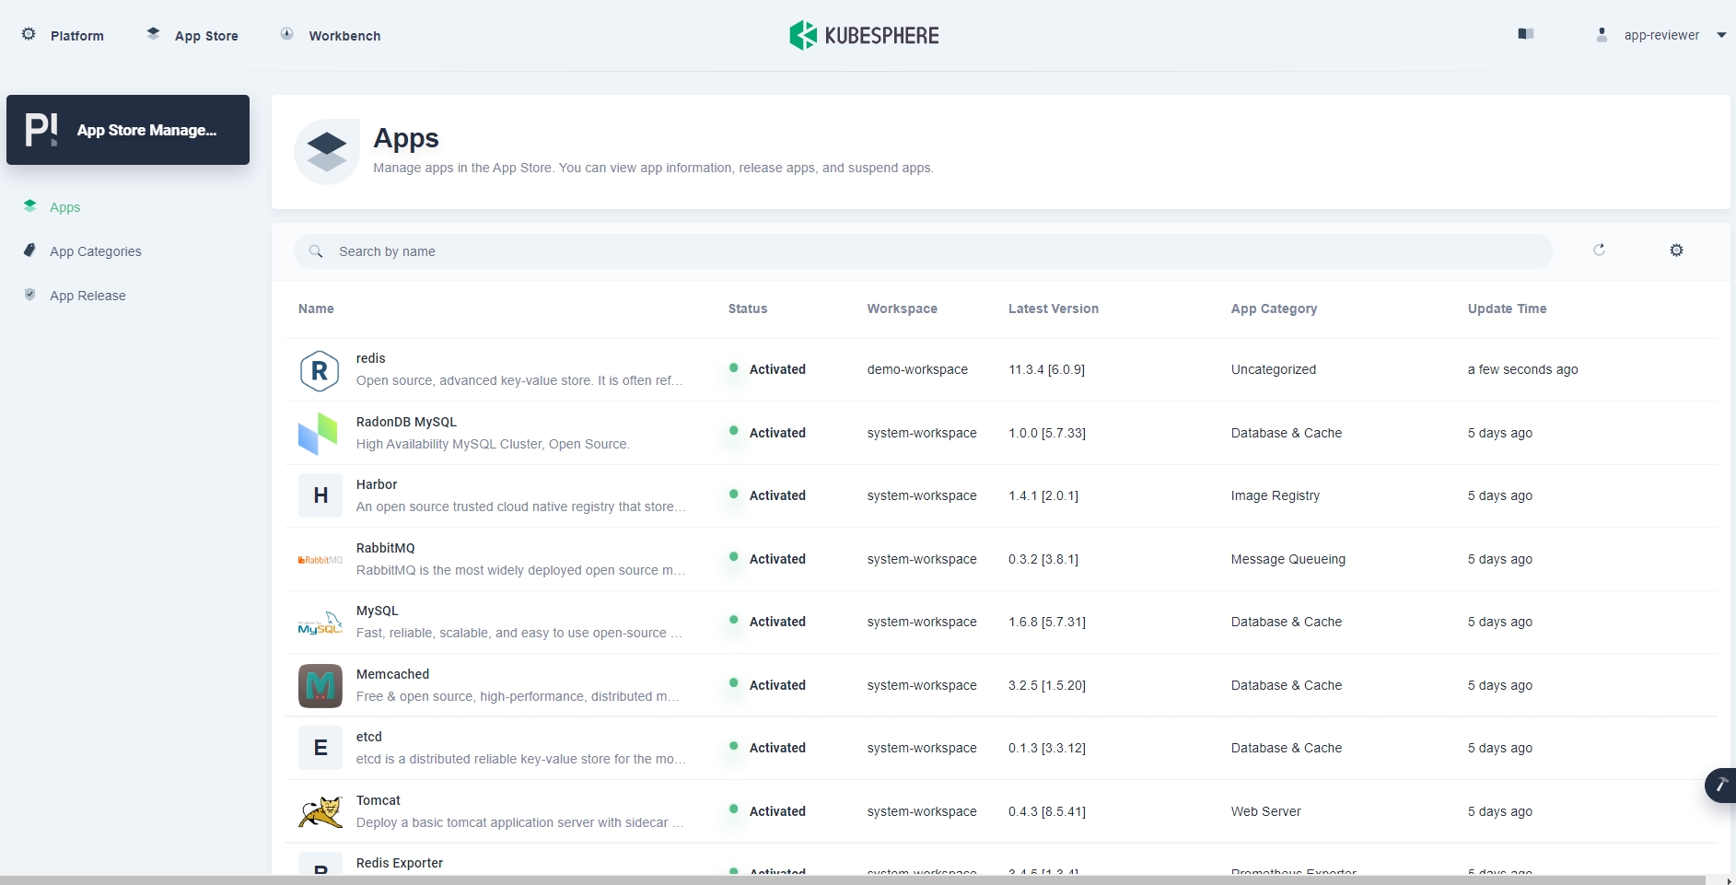Click the floating hammer toolbox icon
This screenshot has width=1736, height=885.
[x=1719, y=786]
